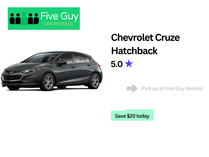Click the rightmost black person figure in logo
Image resolution: width=209 pixels, height=157 pixels.
point(36,19)
